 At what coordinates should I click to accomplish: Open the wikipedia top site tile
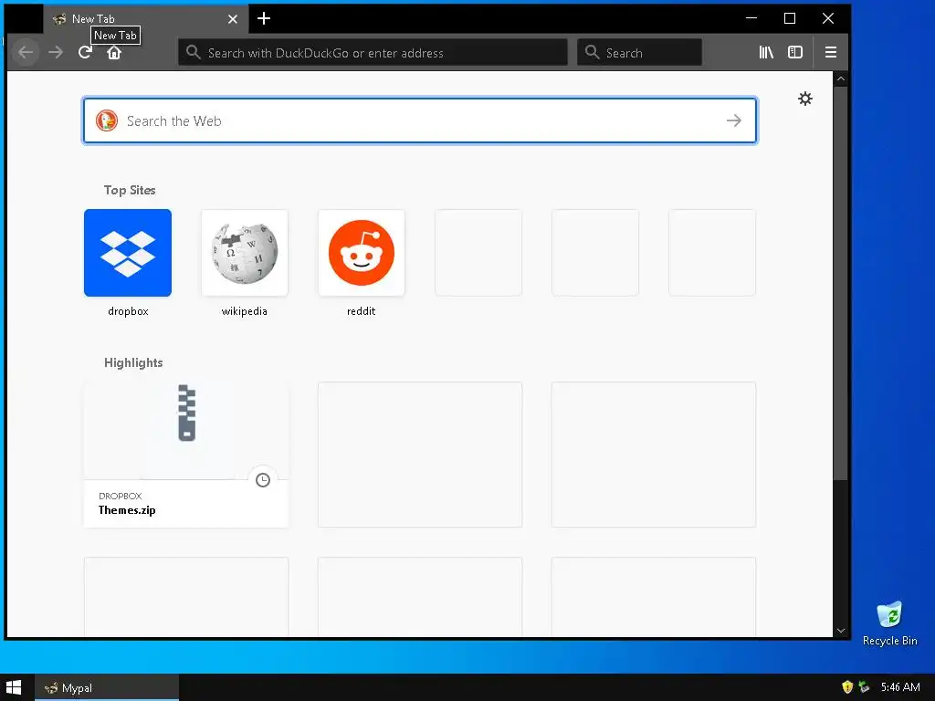pos(245,253)
